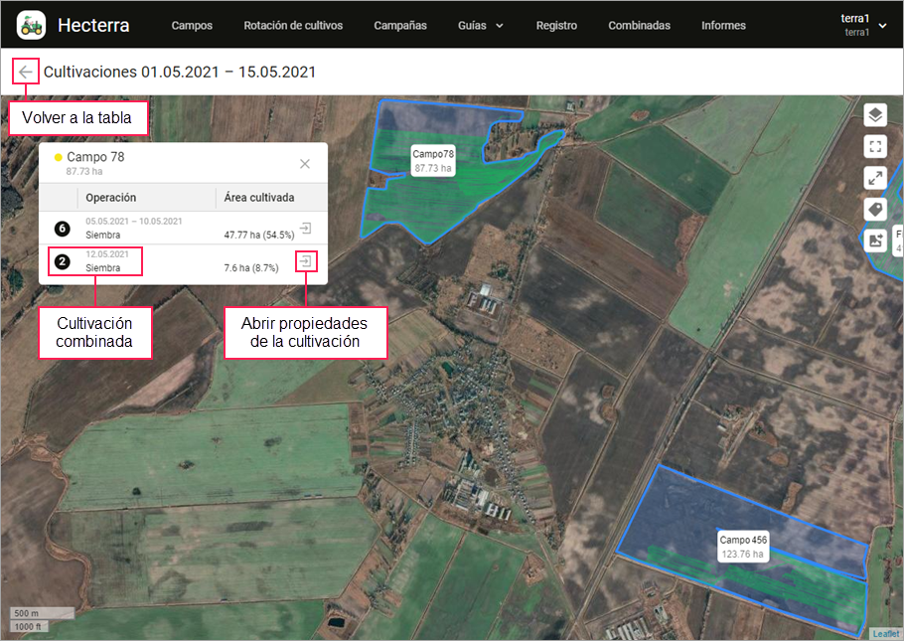
Task: Select the Combinadas menu item
Action: 639,26
